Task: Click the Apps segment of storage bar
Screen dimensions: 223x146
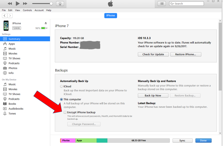Action: (x=86, y=140)
